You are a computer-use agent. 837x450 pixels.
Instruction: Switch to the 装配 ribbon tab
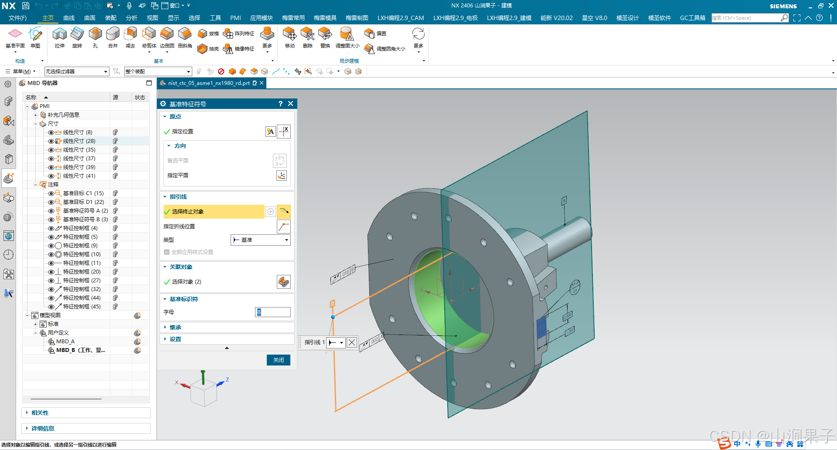[111, 18]
